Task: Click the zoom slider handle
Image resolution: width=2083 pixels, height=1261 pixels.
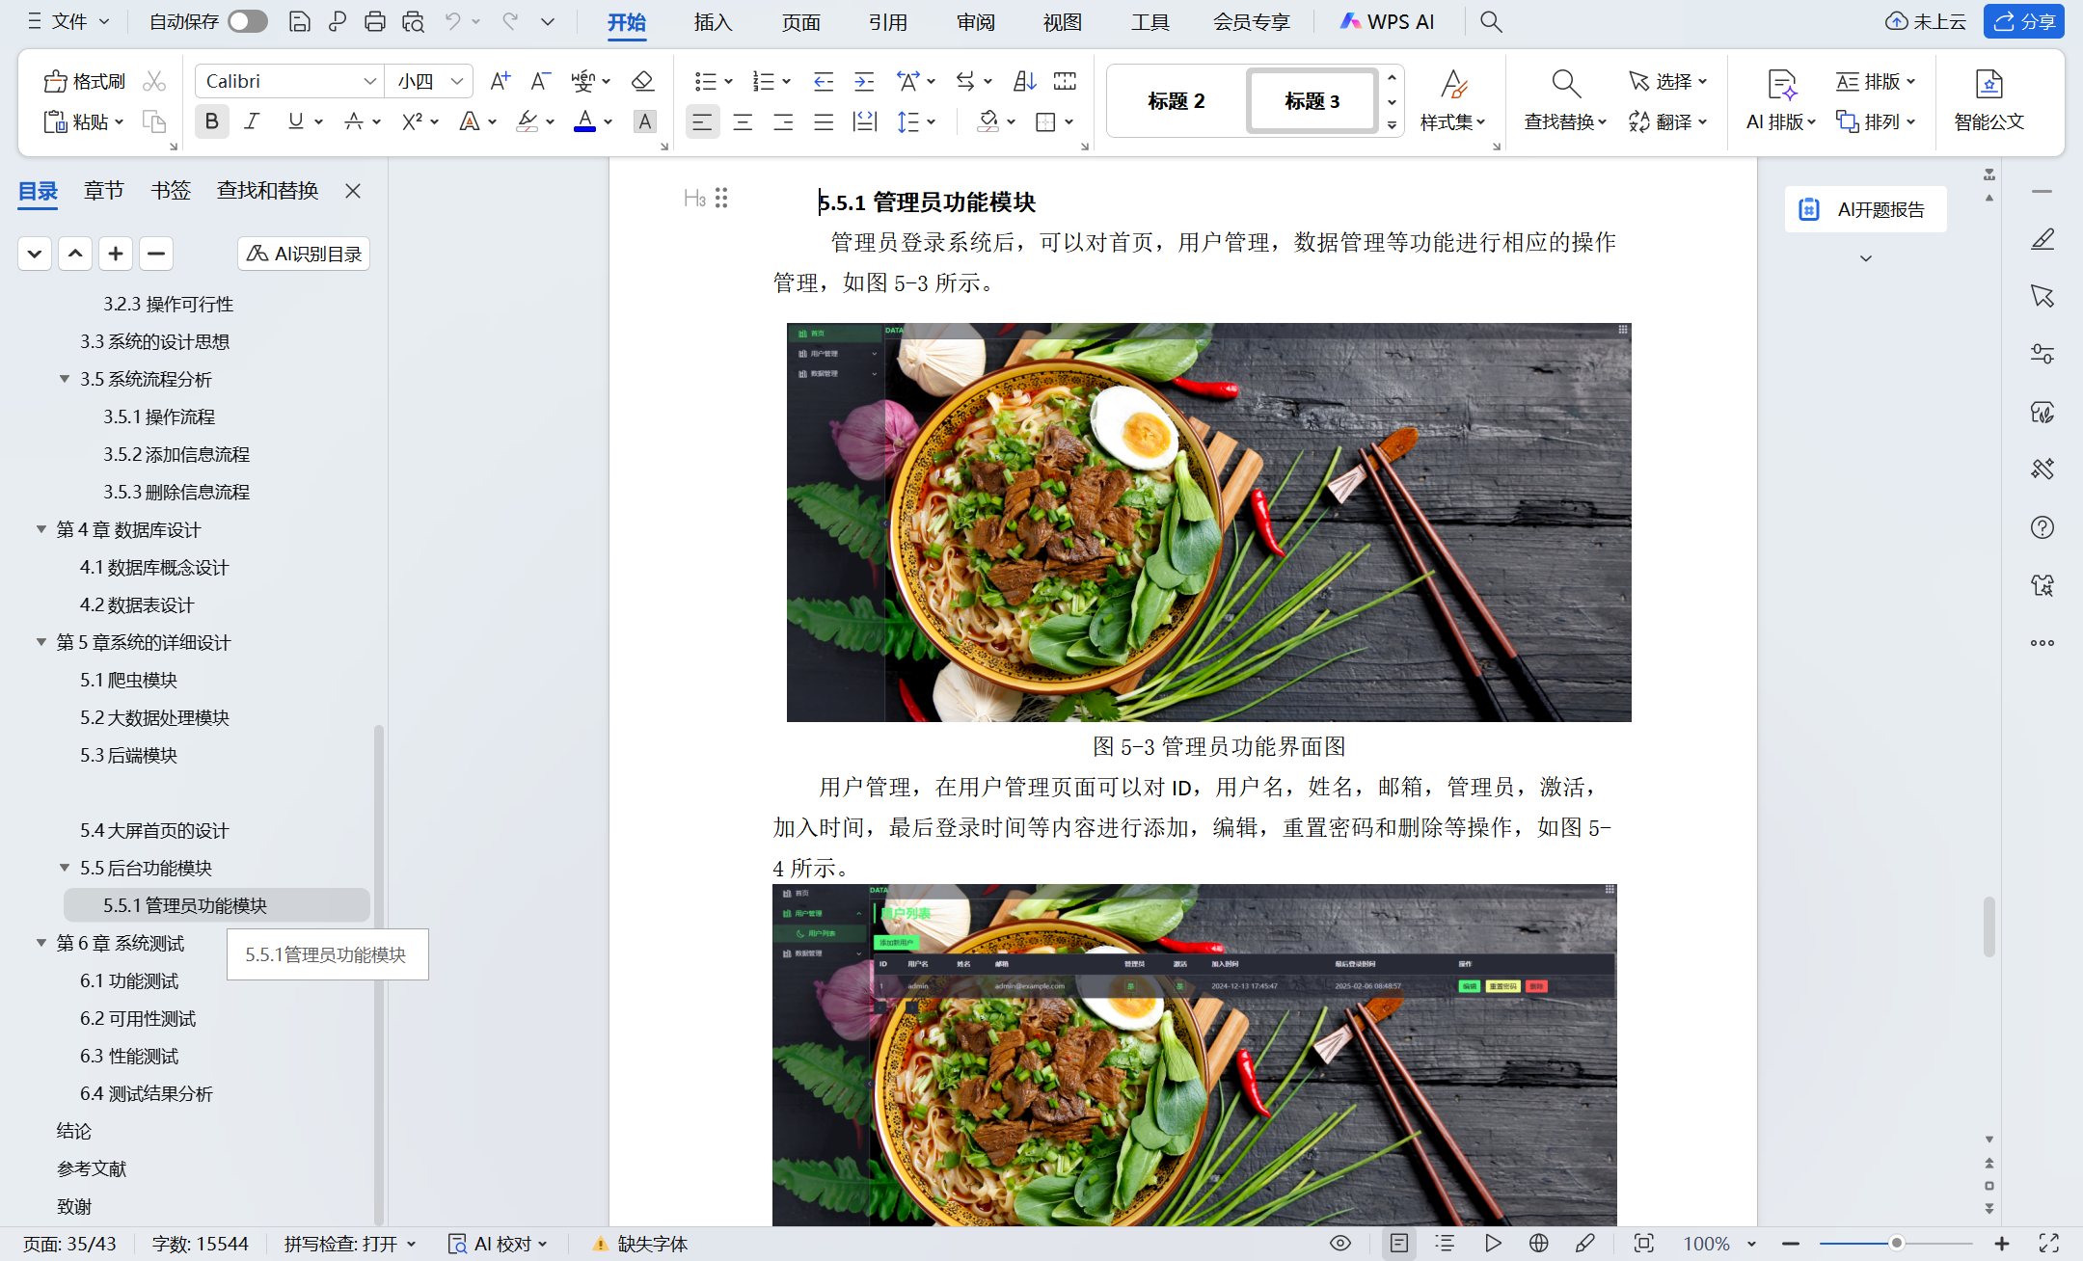Action: pos(1896,1244)
